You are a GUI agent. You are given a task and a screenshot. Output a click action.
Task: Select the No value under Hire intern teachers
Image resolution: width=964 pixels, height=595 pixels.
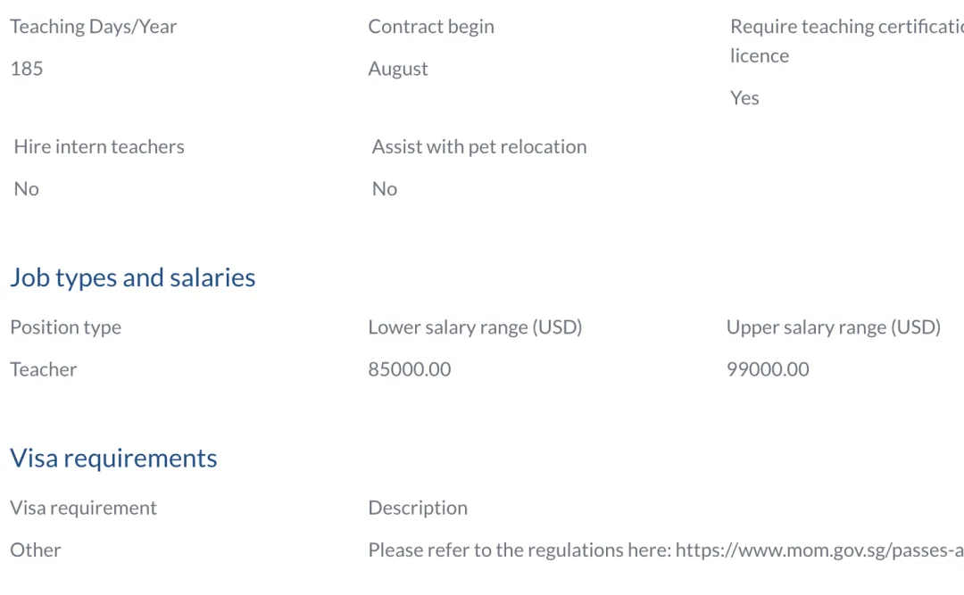point(27,189)
